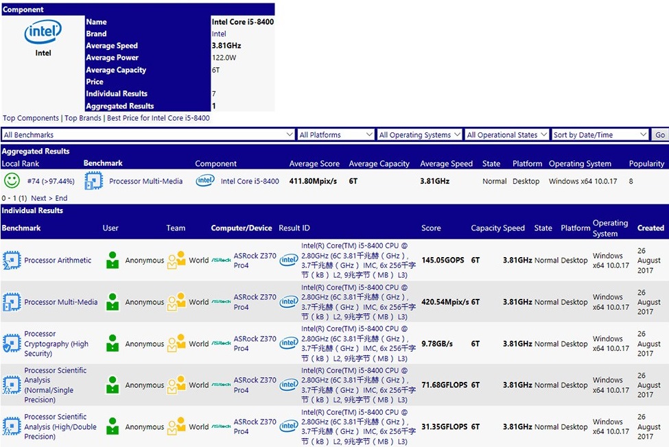Click the 31.35GFLOPS score value
Viewport: 669px width, 447px height.
point(445,426)
